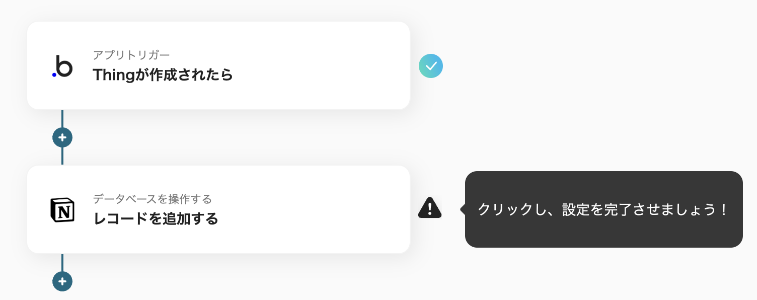The width and height of the screenshot is (757, 300).
Task: Select the Notion action card's empty right area
Action: 327,210
